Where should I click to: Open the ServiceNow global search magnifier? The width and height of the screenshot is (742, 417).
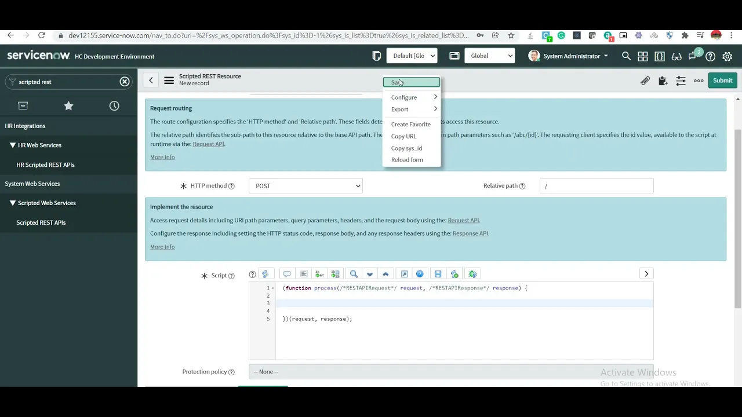(626, 56)
